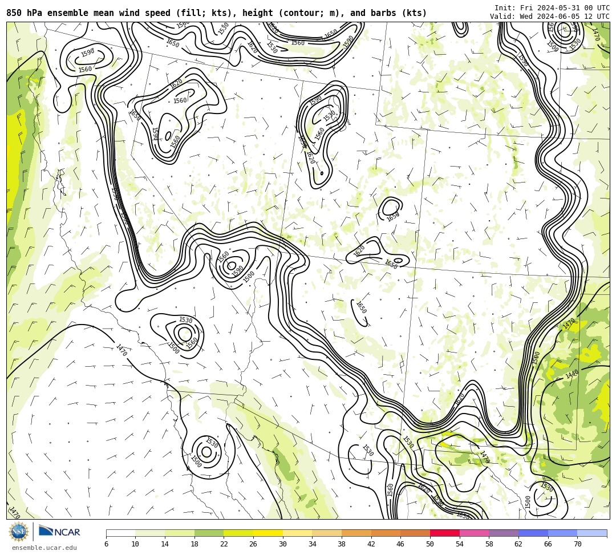Click the colorbar tick label 66
This screenshot has width=616, height=555.
click(548, 544)
